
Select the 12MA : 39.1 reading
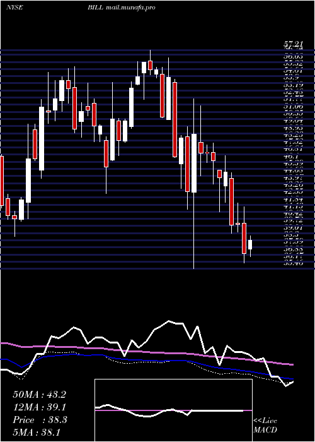(x=39, y=407)
